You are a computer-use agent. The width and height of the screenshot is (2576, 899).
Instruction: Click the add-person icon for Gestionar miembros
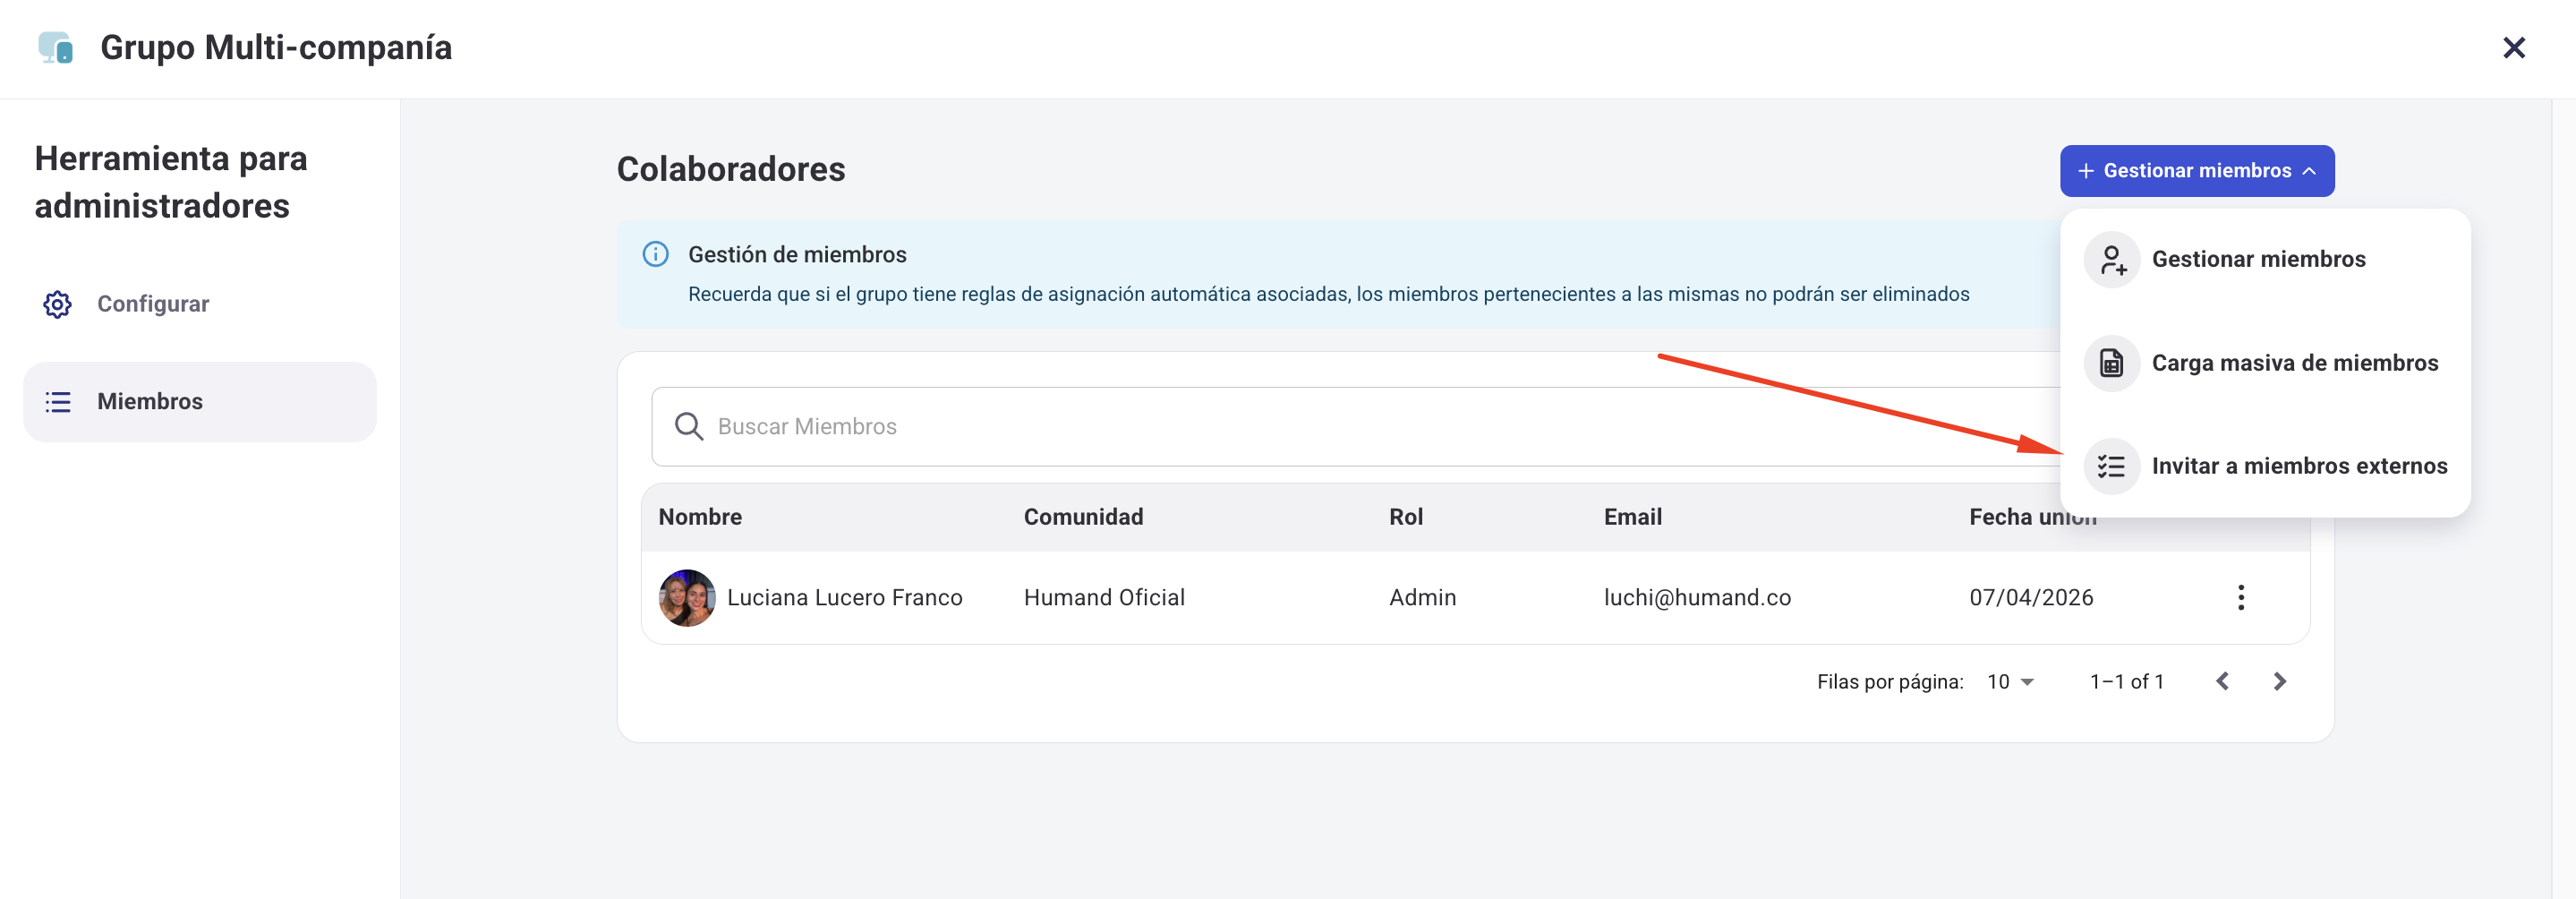pyautogui.click(x=2111, y=260)
